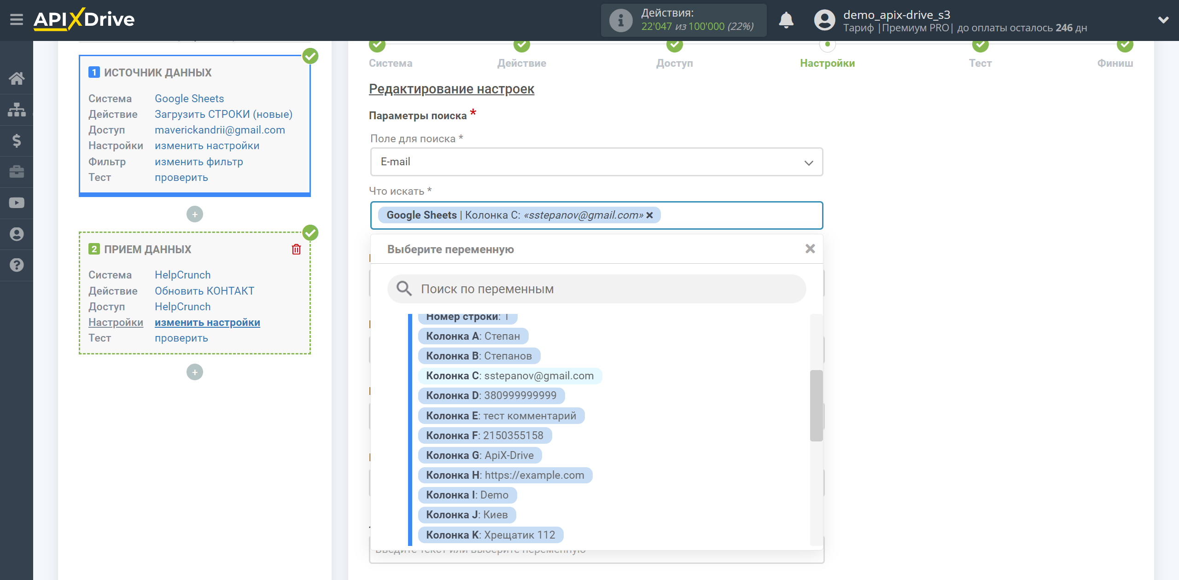Open the maverickandrii@gmail.com access link
The height and width of the screenshot is (580, 1179).
point(220,130)
